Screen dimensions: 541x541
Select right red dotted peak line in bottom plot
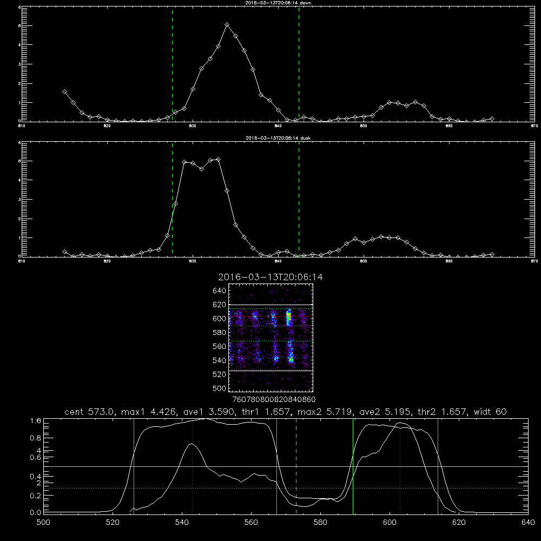(400, 466)
